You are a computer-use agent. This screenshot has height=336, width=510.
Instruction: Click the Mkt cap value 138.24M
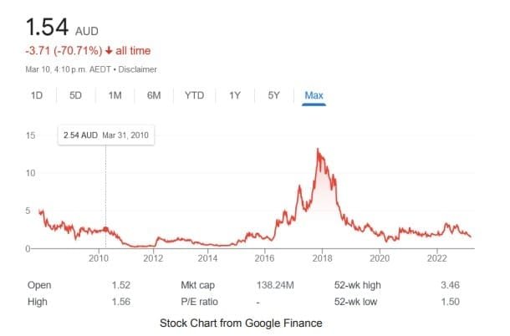274,285
